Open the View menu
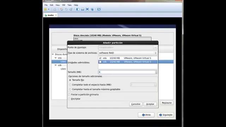 tap(58, 5)
